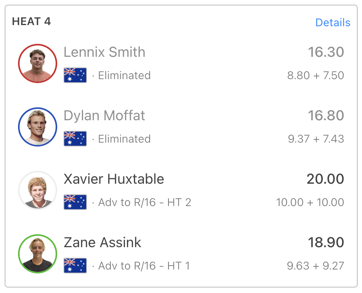
Task: Click Lennix Smith's red-ringed avatar
Action: [x=38, y=63]
